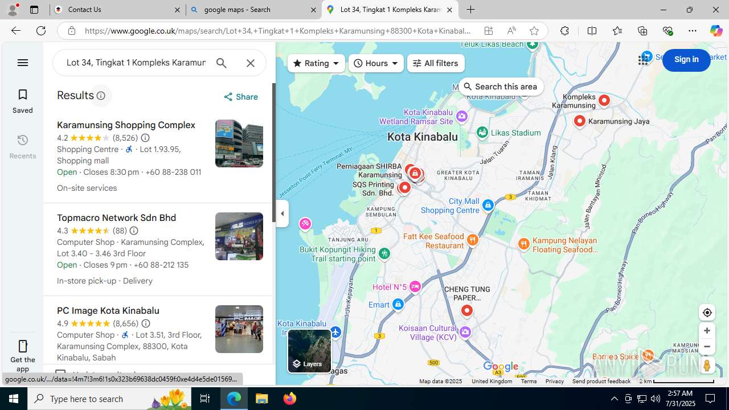Go back to previous page
Viewport: 729px width, 410px height.
click(15, 31)
